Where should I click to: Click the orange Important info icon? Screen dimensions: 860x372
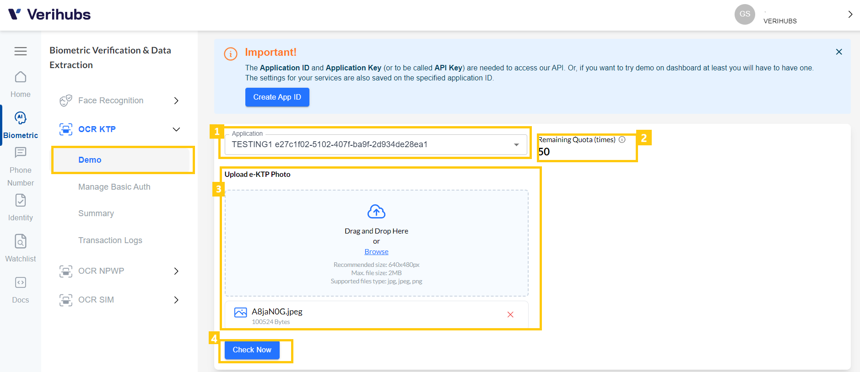(231, 54)
